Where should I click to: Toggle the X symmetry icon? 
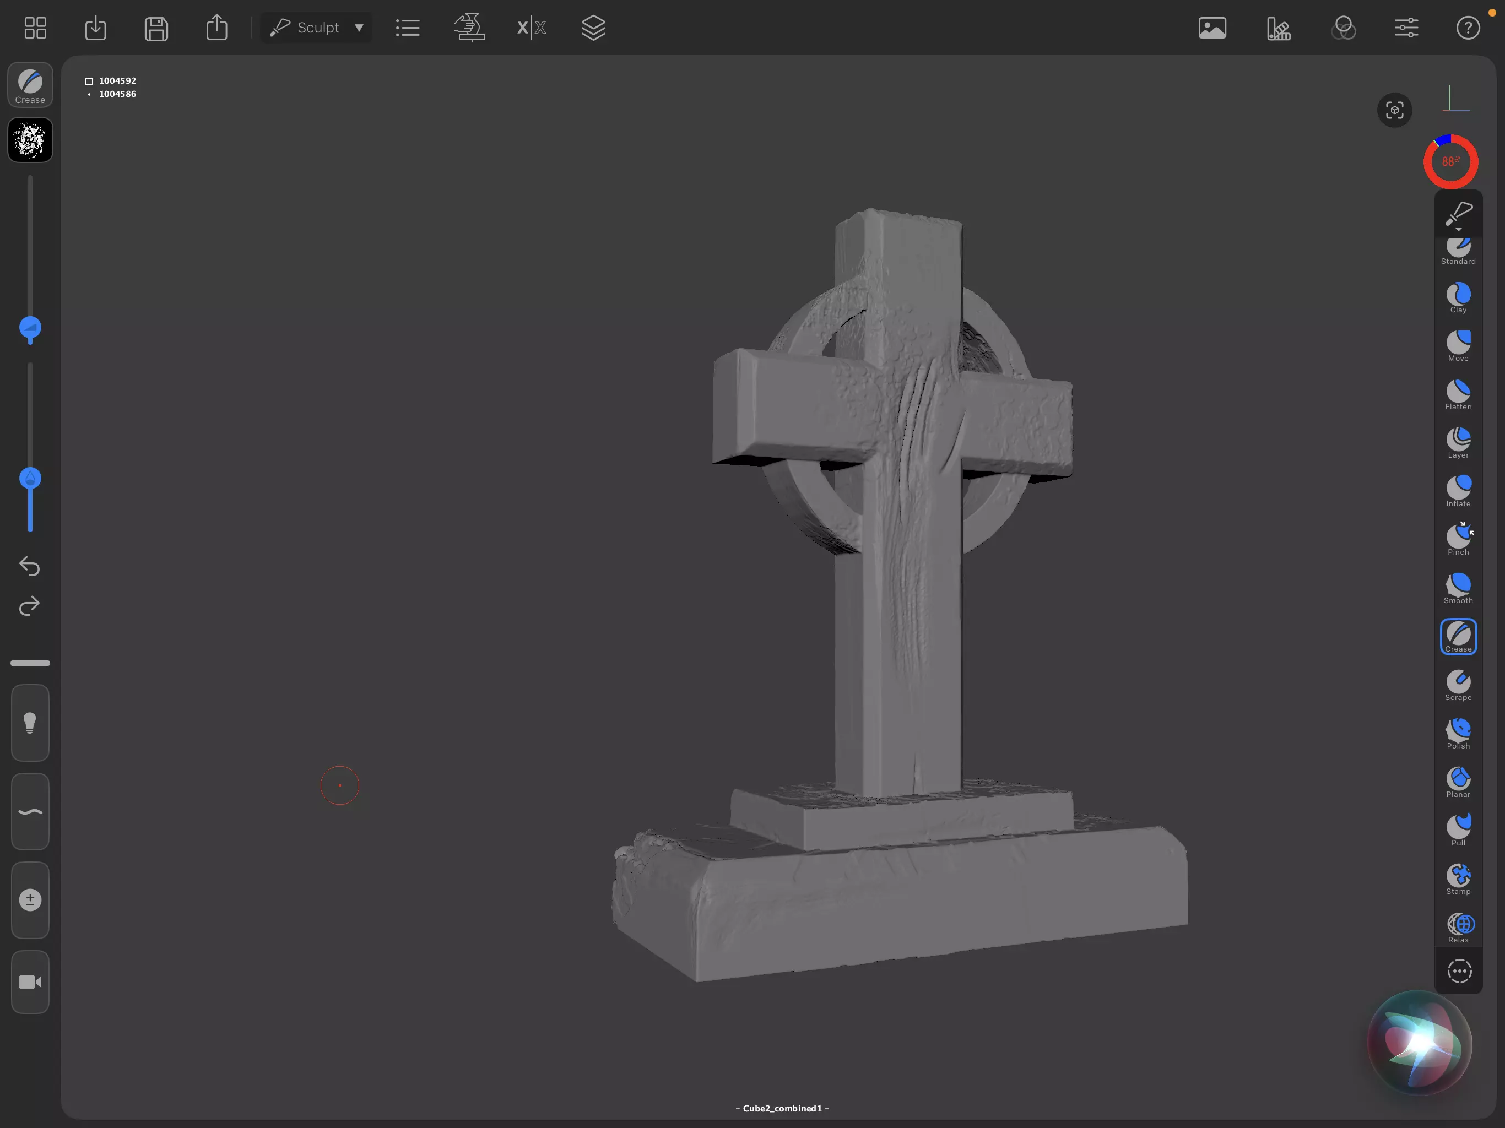[532, 28]
